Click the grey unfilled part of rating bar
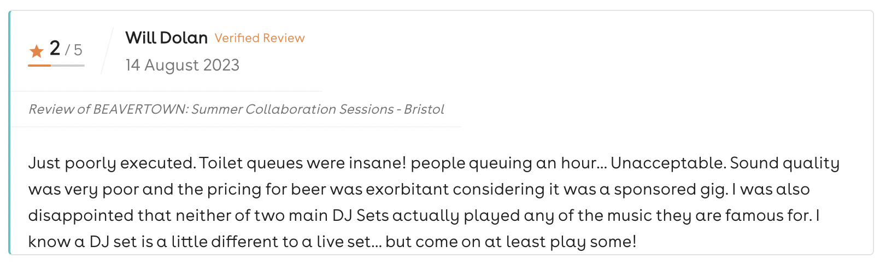The image size is (880, 264). [68, 66]
